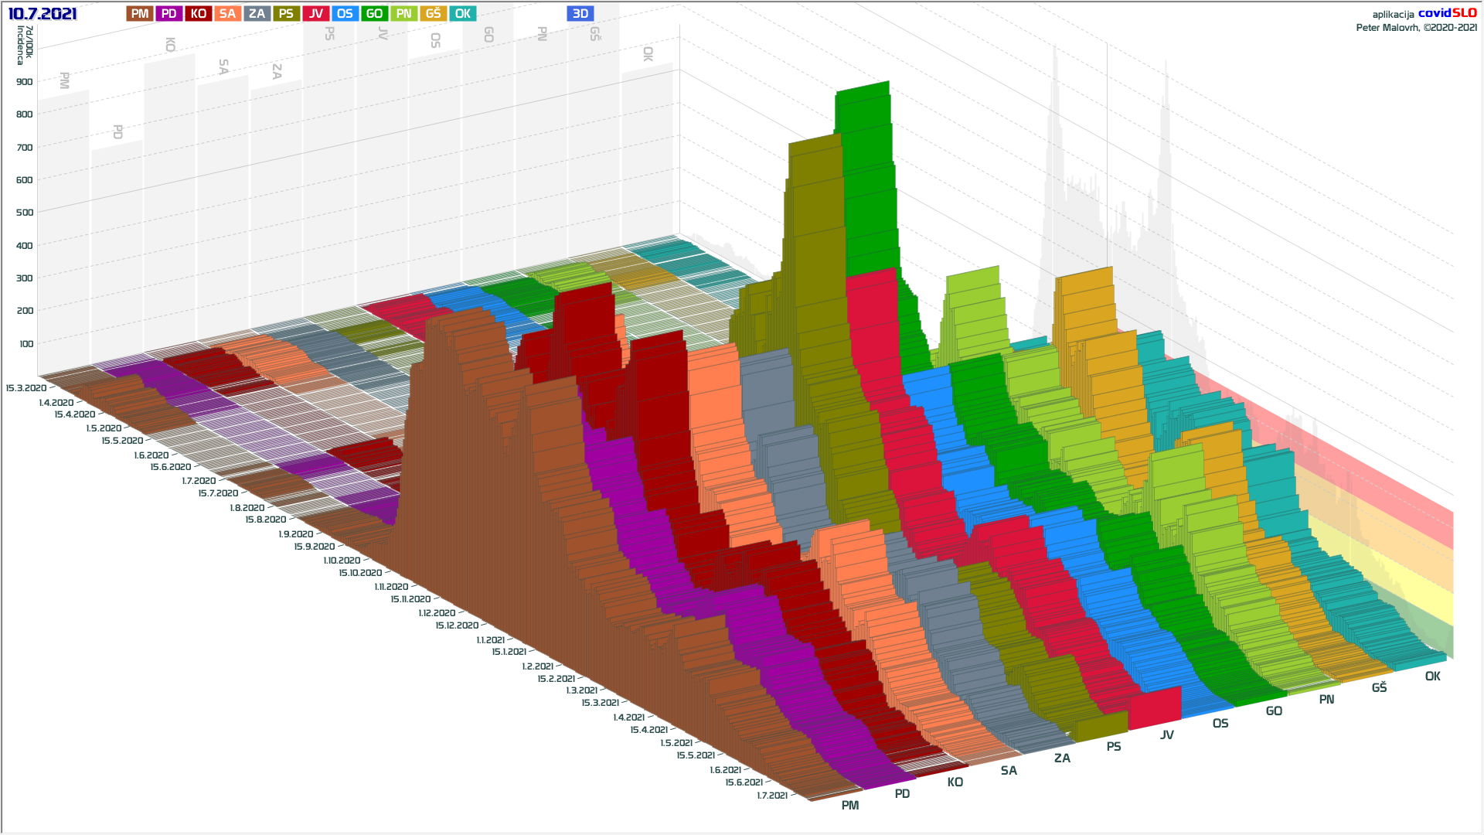Image resolution: width=1484 pixels, height=835 pixels.
Task: Select the teal OK region button
Action: (462, 13)
